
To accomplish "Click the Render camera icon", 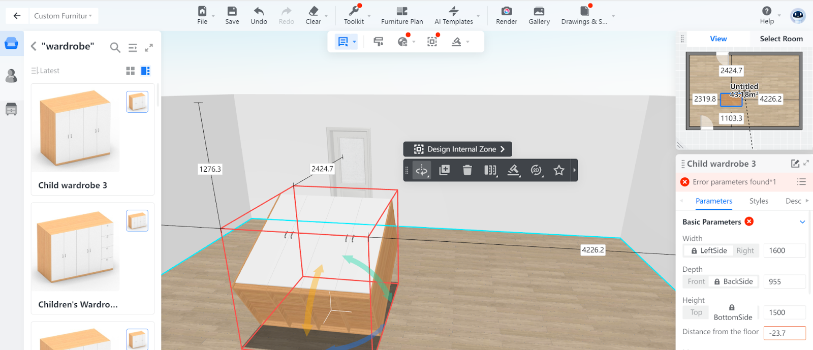I will (506, 12).
